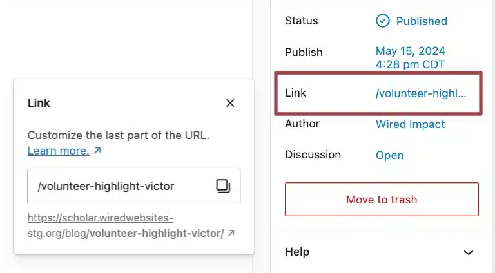Click the Author row label

click(302, 124)
